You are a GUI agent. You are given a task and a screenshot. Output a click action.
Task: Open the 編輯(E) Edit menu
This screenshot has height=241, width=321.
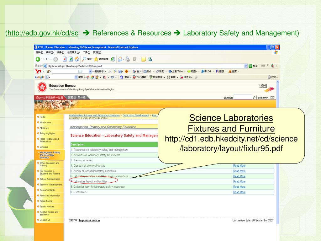(x=50, y=52)
